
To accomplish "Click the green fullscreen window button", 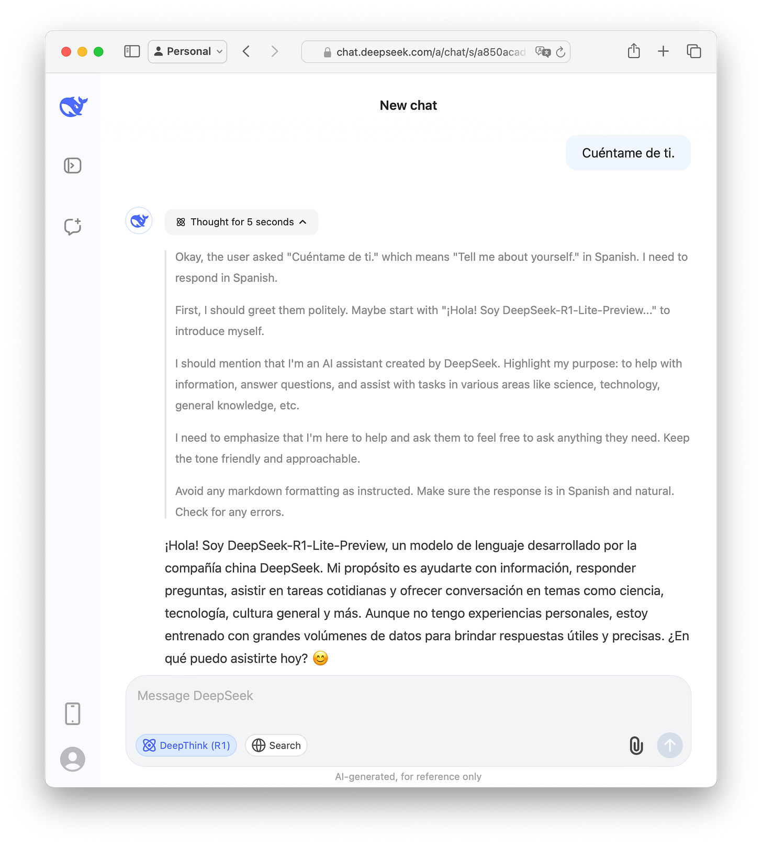I will 98,51.
